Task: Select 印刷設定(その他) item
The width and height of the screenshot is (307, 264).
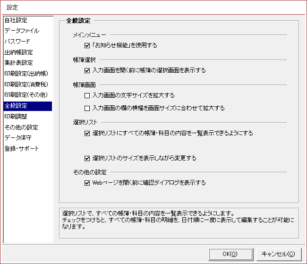Action: (x=26, y=95)
